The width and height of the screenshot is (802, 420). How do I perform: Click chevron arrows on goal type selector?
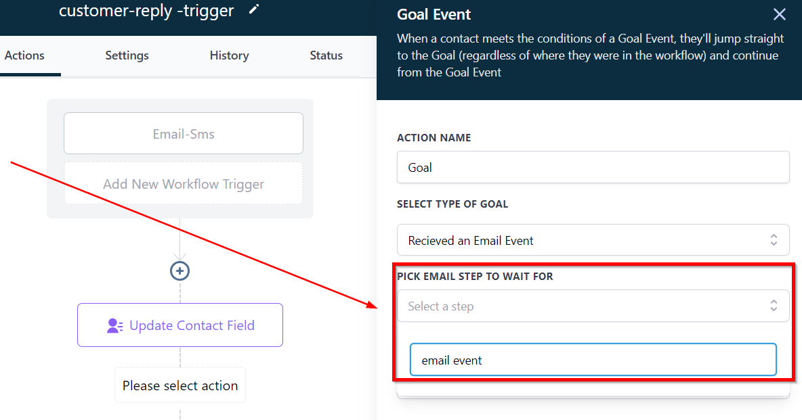pyautogui.click(x=774, y=240)
